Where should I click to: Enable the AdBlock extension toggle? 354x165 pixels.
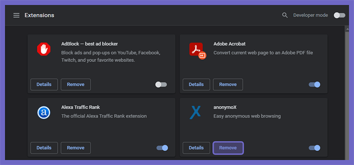[x=161, y=85]
